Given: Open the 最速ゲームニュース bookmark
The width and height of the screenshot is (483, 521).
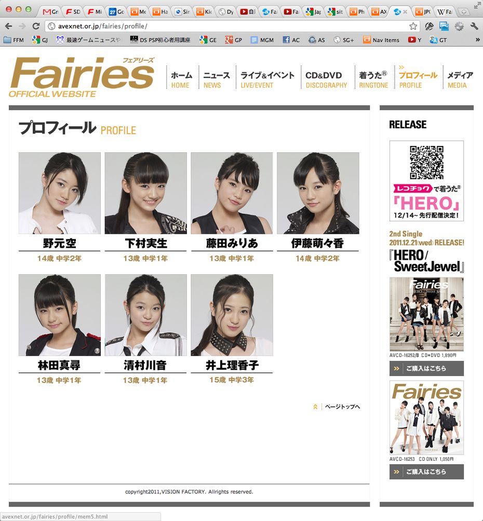Looking at the screenshot, I should [88, 40].
